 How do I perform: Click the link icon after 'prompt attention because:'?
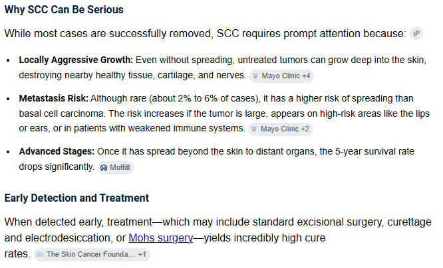point(416,33)
